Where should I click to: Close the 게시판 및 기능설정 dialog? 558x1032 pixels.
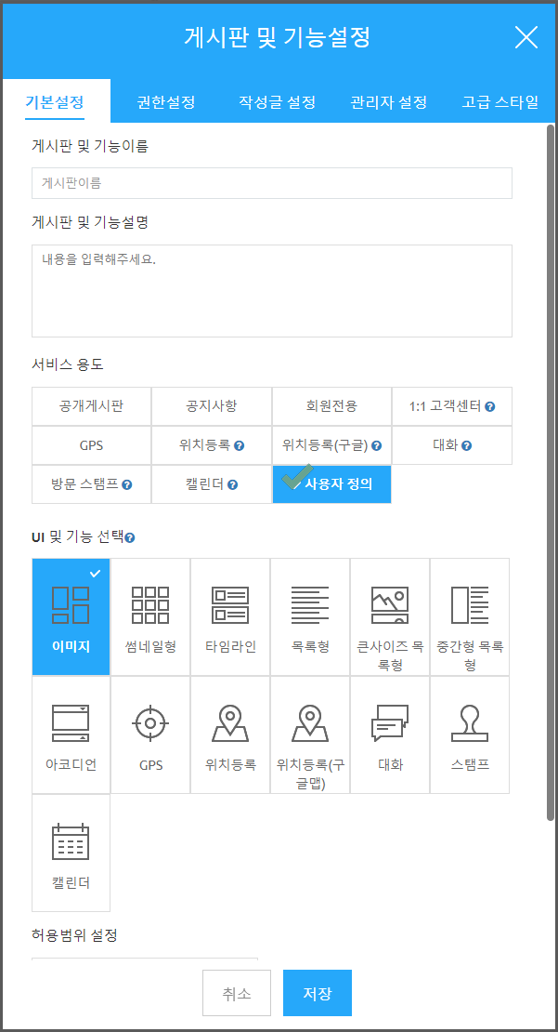[526, 37]
